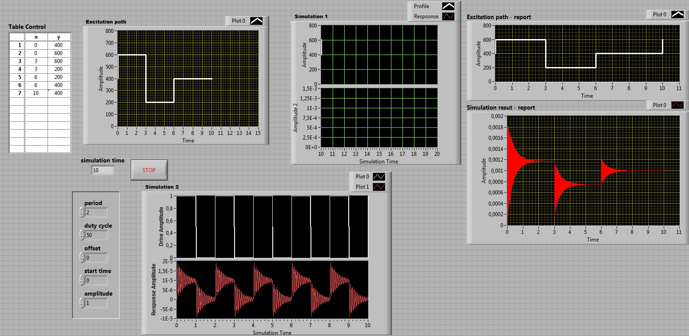The height and width of the screenshot is (336, 689).
Task: Click the offset stepper arrows
Action: pos(82,257)
